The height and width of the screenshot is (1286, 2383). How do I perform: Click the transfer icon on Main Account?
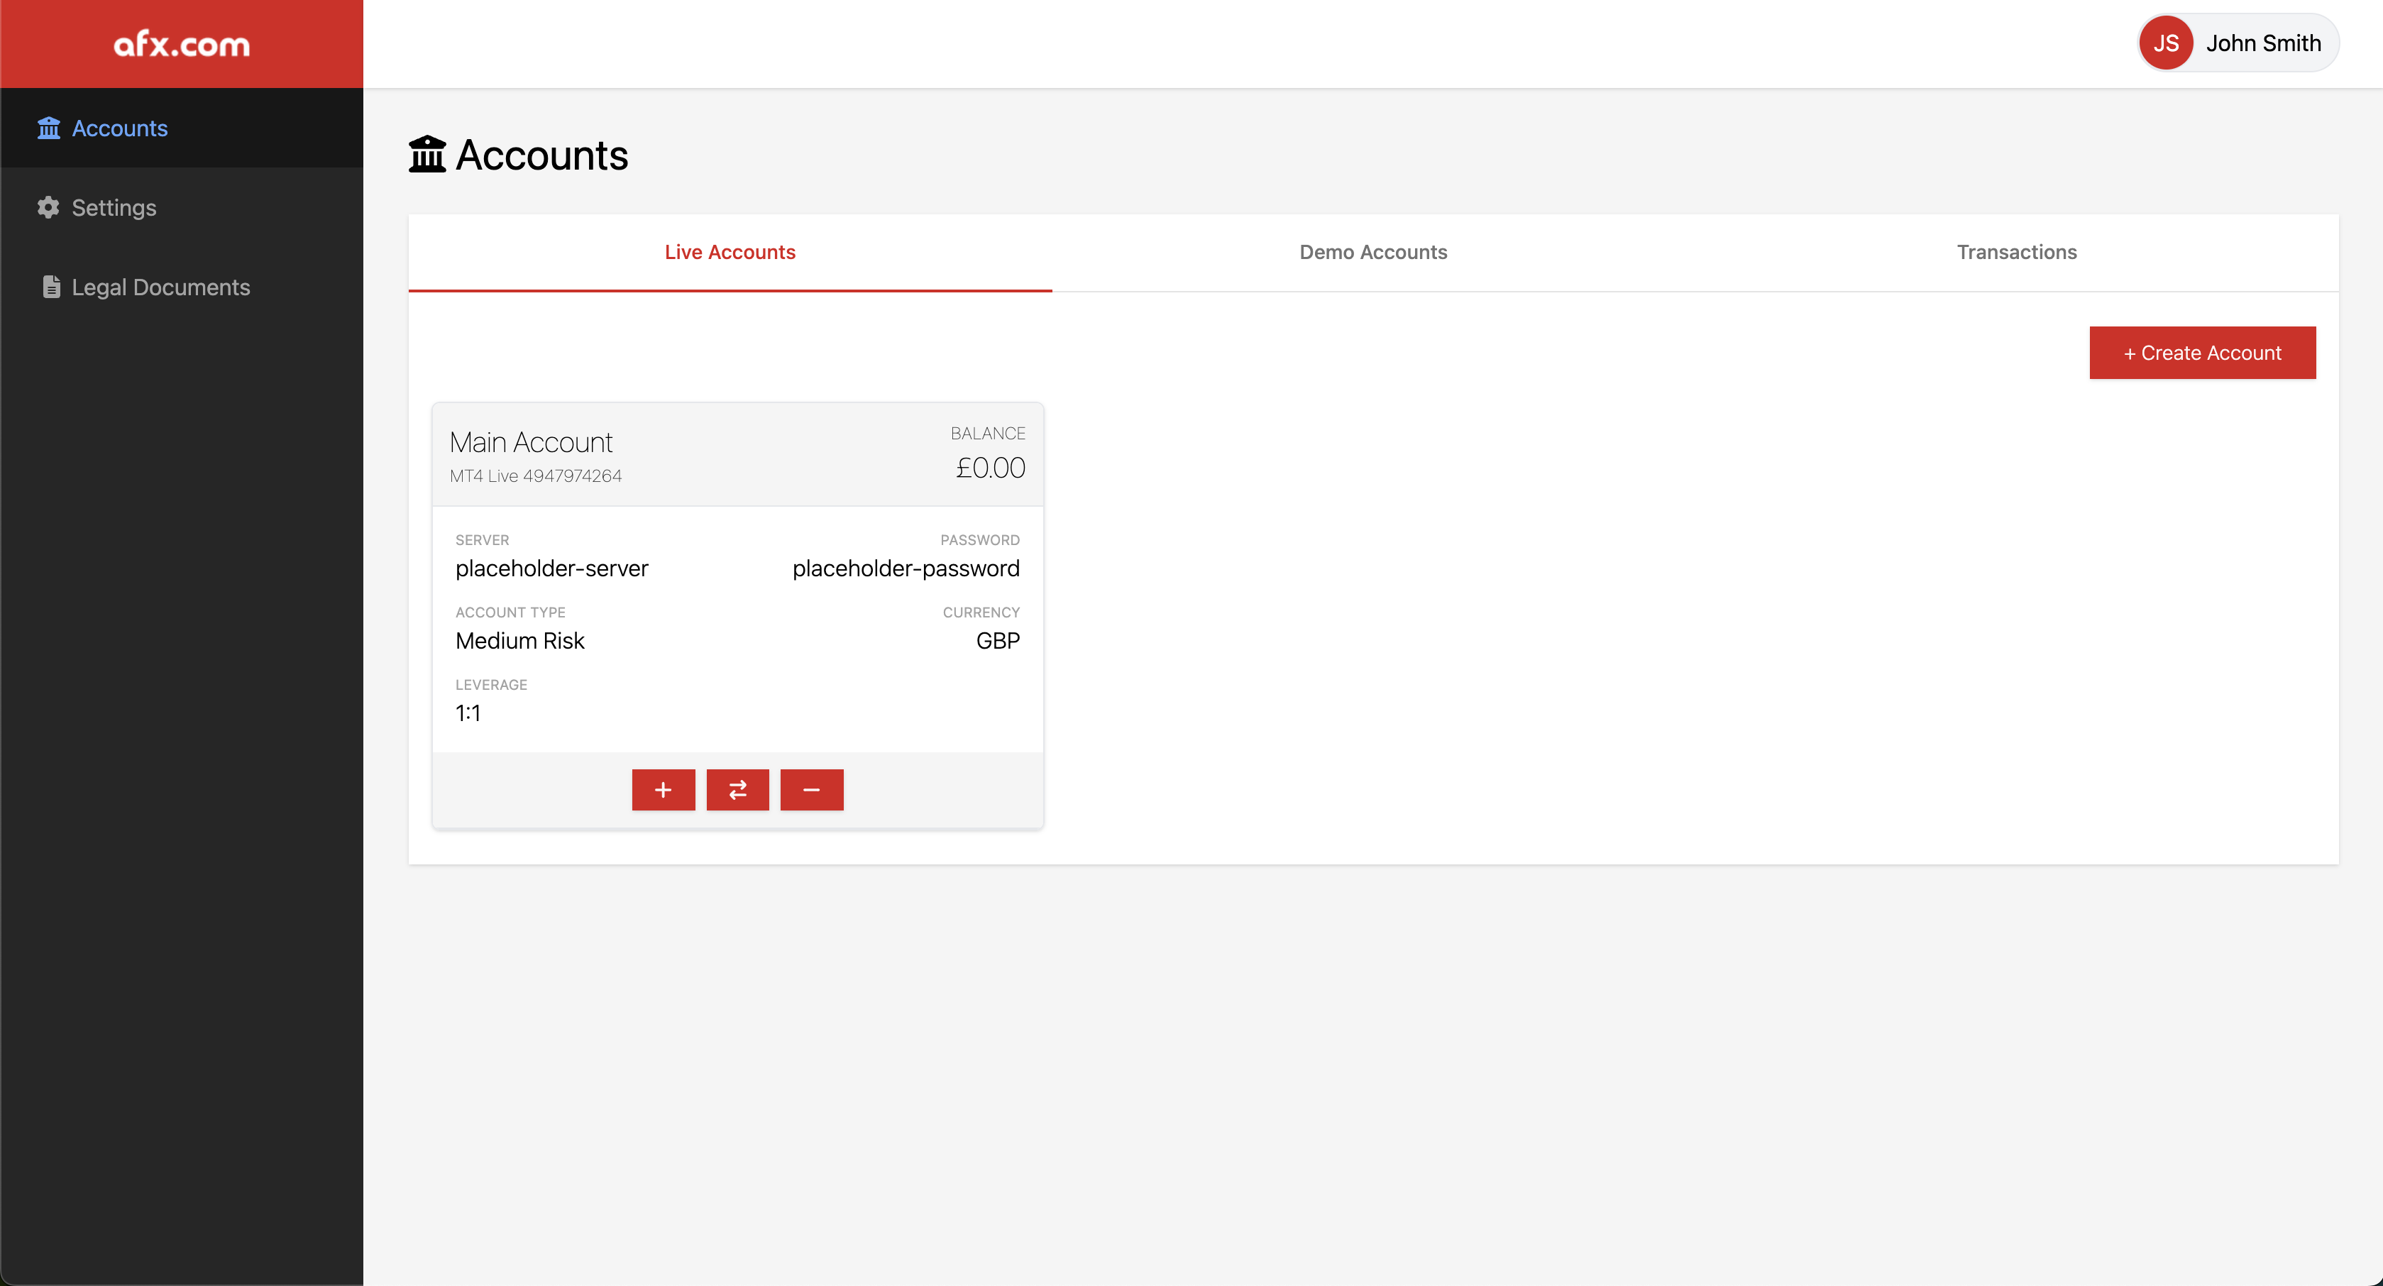(738, 788)
